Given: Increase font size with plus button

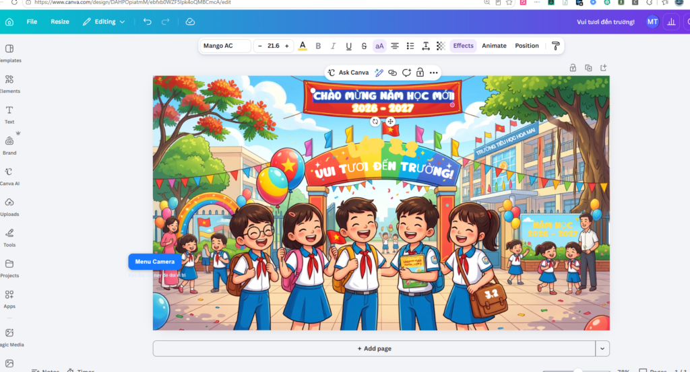Looking at the screenshot, I should click(287, 46).
